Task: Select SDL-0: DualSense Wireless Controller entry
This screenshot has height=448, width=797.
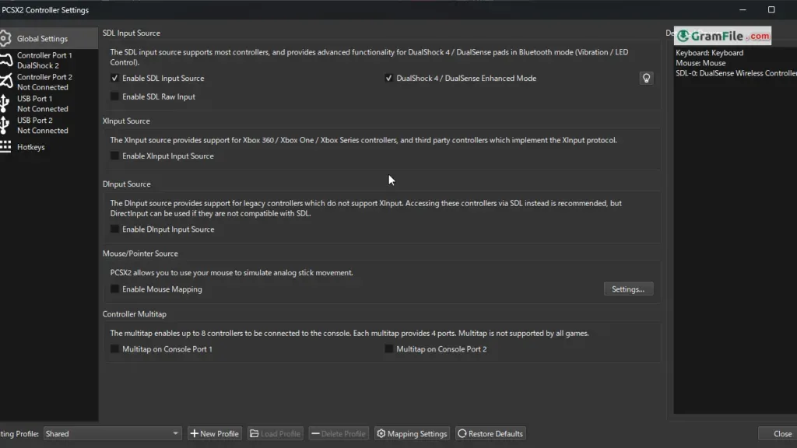Action: click(736, 73)
